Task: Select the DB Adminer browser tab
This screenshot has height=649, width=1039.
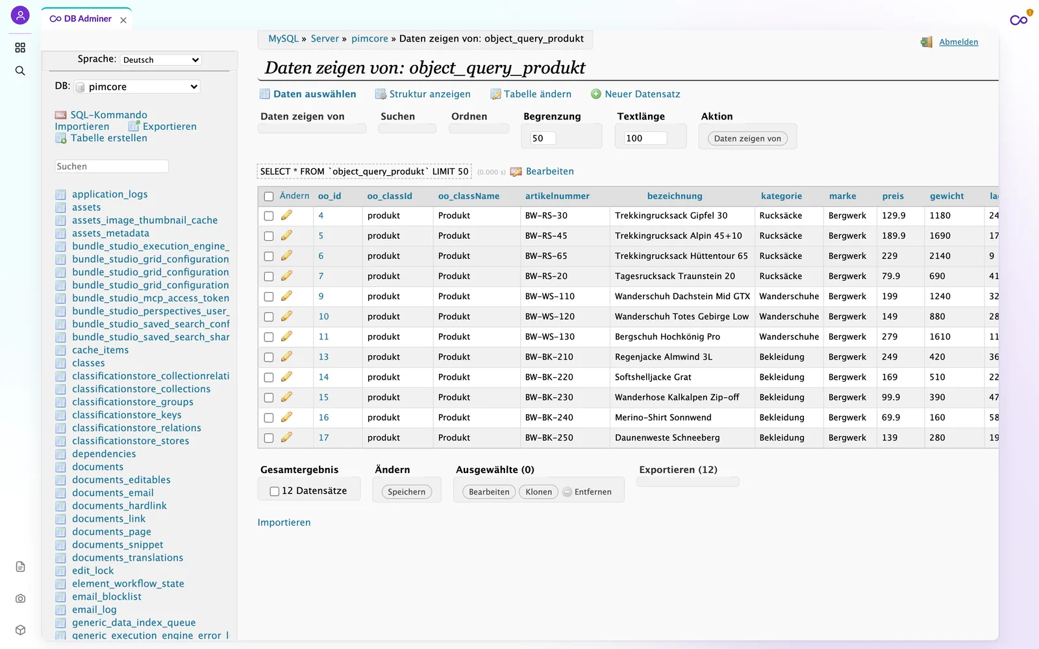Action: [87, 19]
